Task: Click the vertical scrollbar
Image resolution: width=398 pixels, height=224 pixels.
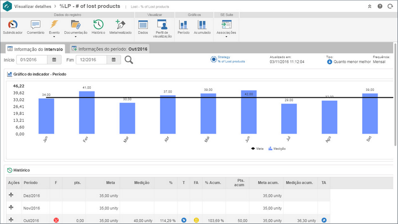Action: tap(395, 95)
